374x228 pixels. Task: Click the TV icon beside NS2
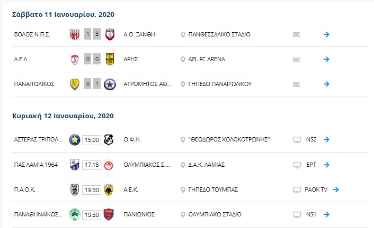297,140
